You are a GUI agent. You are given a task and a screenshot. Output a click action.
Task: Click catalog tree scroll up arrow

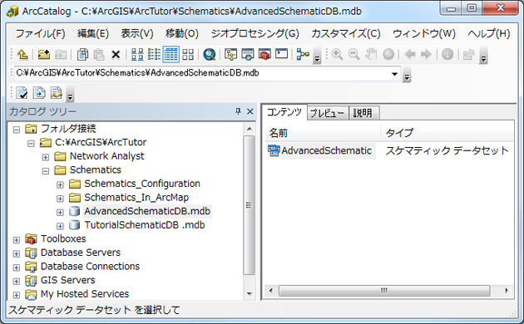250,129
